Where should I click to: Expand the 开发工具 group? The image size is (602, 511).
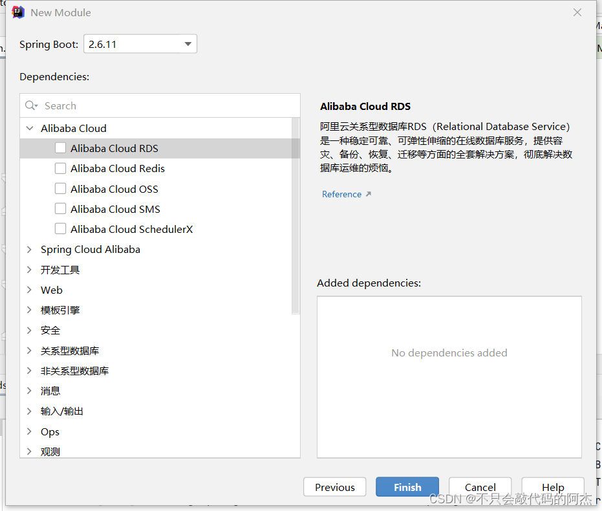click(29, 269)
